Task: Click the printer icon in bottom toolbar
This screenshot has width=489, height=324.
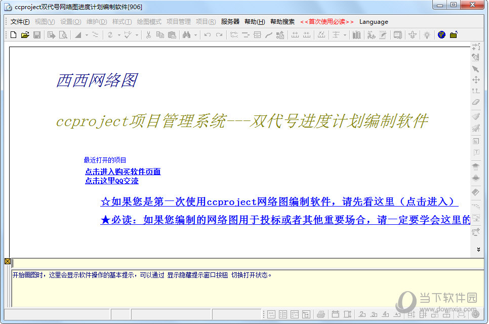Action: click(321, 314)
